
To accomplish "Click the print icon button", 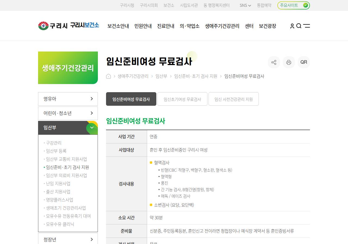I will coord(289,62).
